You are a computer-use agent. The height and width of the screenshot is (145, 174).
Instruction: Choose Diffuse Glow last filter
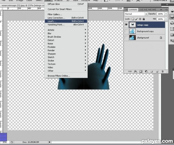[66, 4]
